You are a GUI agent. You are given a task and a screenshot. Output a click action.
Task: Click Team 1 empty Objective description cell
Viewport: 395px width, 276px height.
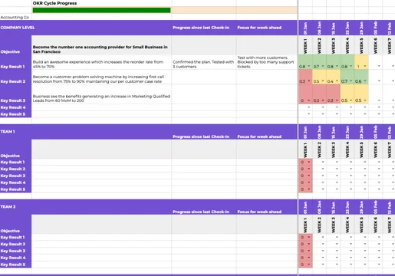coord(101,149)
